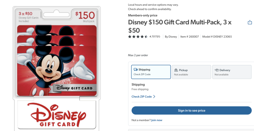
Task: Click the shipping truck icon
Action: [x=136, y=69]
